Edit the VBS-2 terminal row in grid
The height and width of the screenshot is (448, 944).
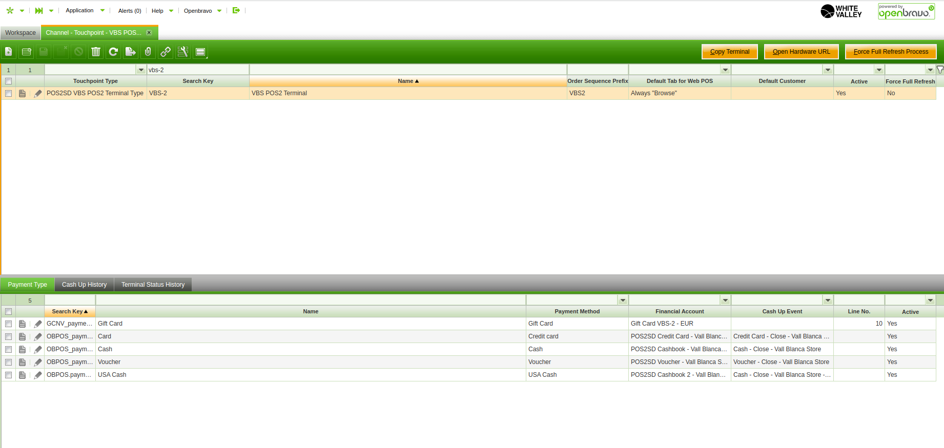(x=38, y=93)
